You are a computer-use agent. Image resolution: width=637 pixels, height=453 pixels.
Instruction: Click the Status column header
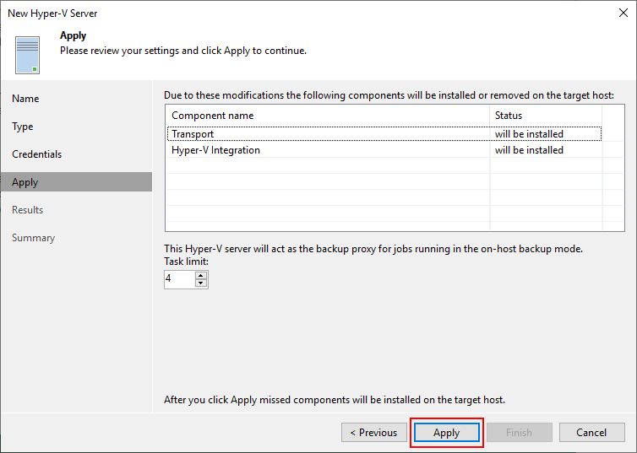click(x=546, y=116)
